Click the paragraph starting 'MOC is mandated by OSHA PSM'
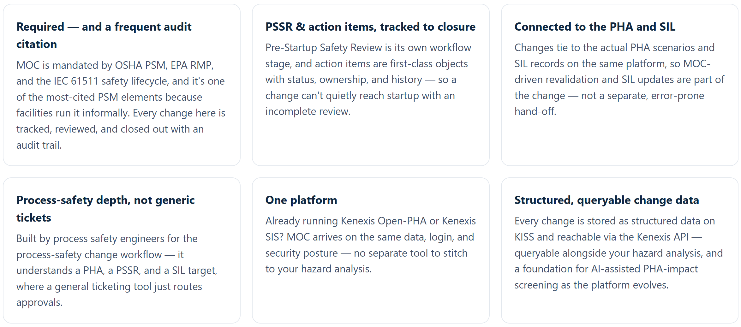741x327 pixels. pyautogui.click(x=121, y=105)
